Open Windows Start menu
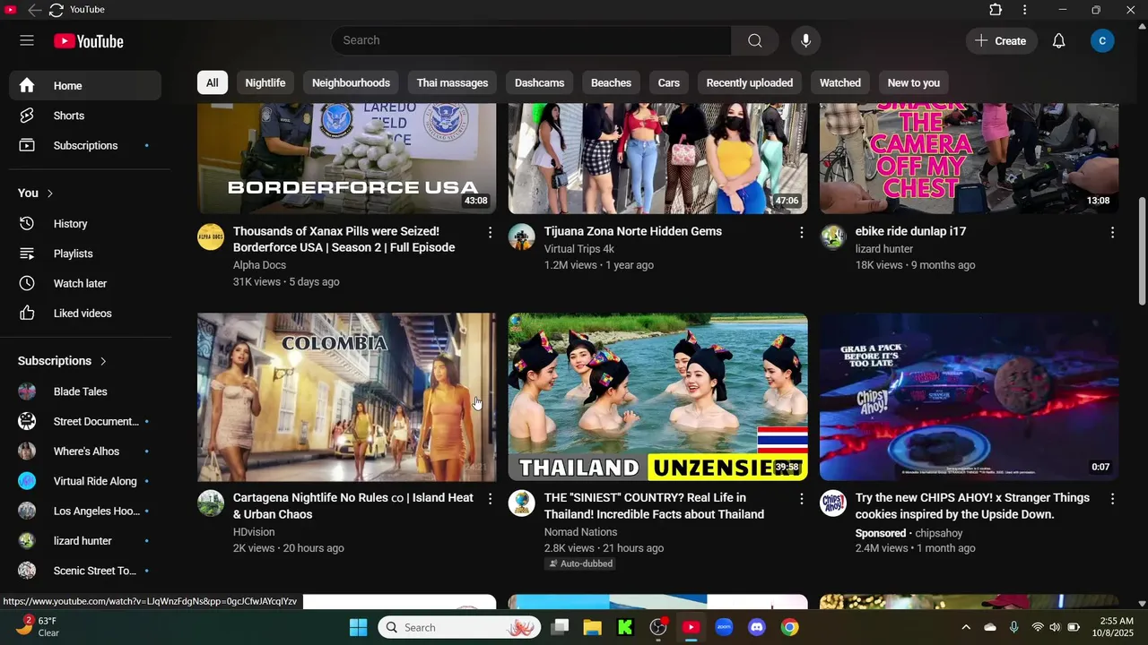 (358, 627)
